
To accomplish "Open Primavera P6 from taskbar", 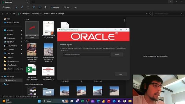I will [x=109, y=101].
